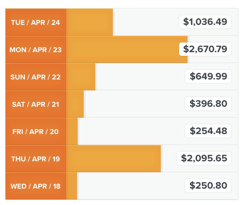244x205 pixels.
Task: Click the $649.99 amount badge
Action: click(x=208, y=76)
